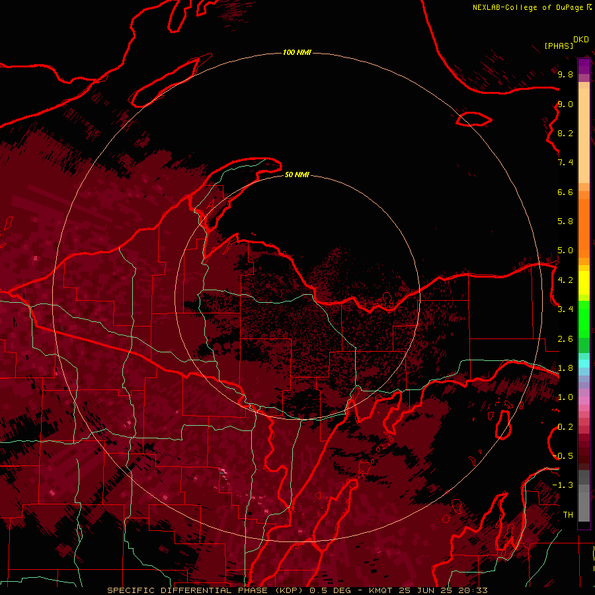This screenshot has width=595, height=595.
Task: Click the 2.6 value on color scale
Action: (565, 339)
